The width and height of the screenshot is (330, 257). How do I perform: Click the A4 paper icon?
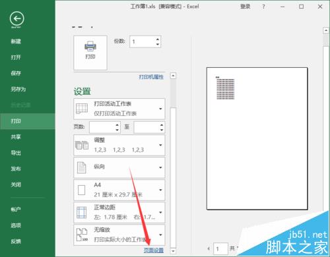pos(81,190)
